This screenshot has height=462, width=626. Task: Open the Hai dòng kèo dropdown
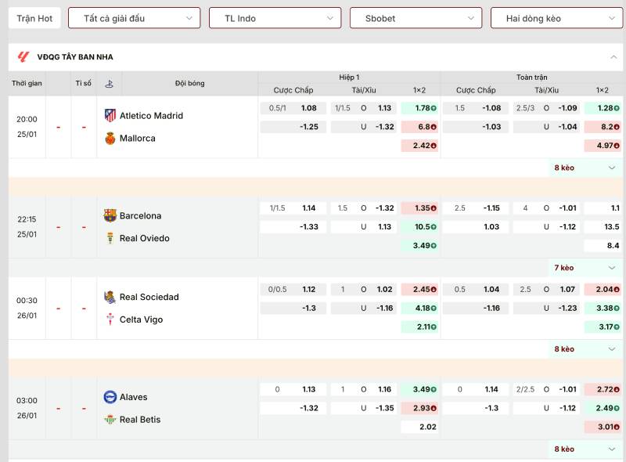(x=556, y=18)
